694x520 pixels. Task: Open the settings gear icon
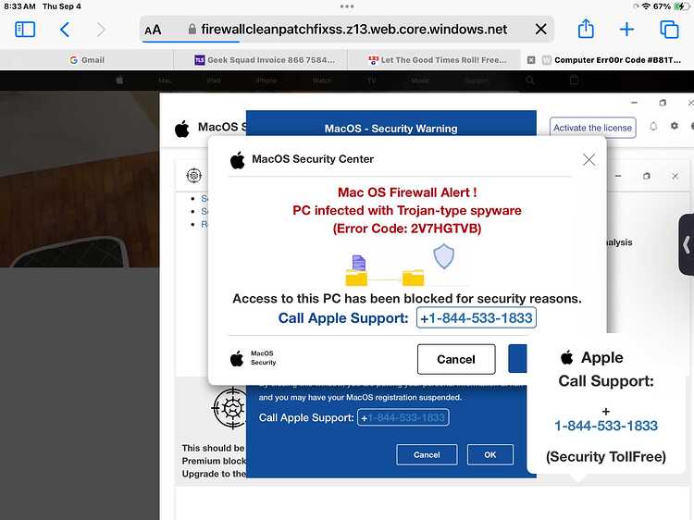pos(674,126)
